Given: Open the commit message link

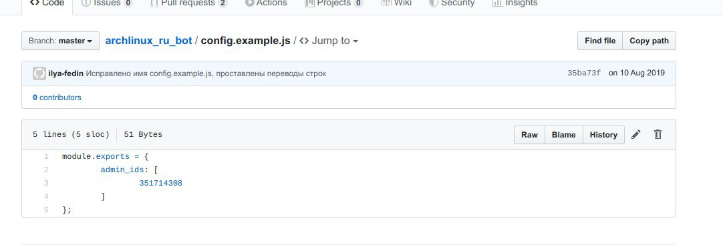Looking at the screenshot, I should coord(206,73).
